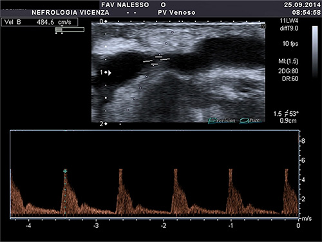This screenshot has height=242, width=322.
Task: Click the small marker icon at B-mode top-right corner
Action: (x=263, y=26)
